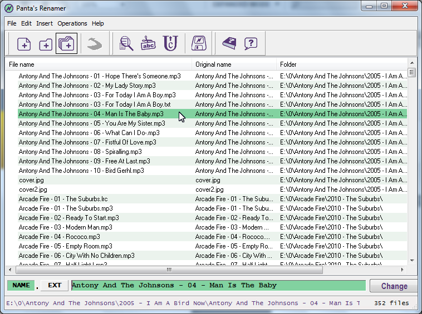Viewport: 422px width, 314px height.
Task: Select row 'Arcade Fire - 02 - Ready To Start.mp3'
Action: [213, 218]
